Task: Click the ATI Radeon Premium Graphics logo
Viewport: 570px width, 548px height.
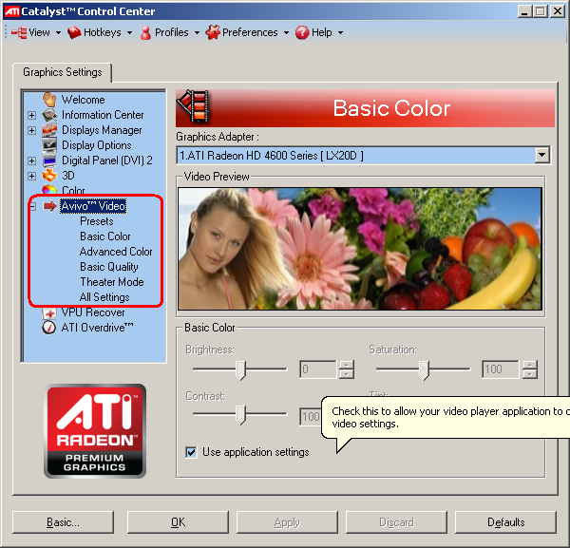Action: point(95,431)
